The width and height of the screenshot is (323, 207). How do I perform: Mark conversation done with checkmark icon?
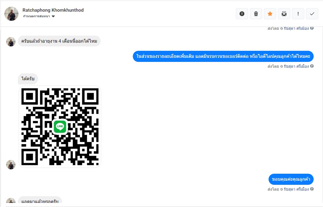tap(312, 14)
